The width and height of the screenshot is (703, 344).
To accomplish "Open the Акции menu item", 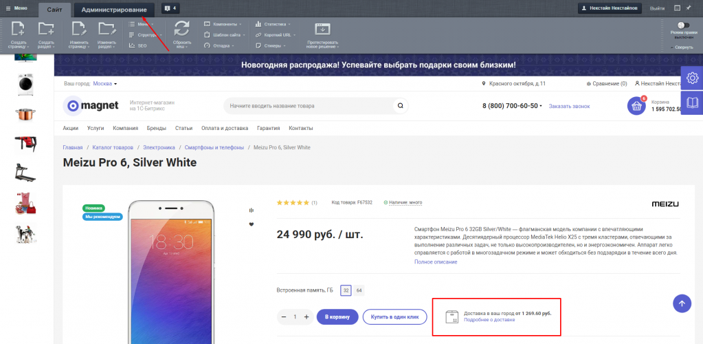I will [x=70, y=128].
